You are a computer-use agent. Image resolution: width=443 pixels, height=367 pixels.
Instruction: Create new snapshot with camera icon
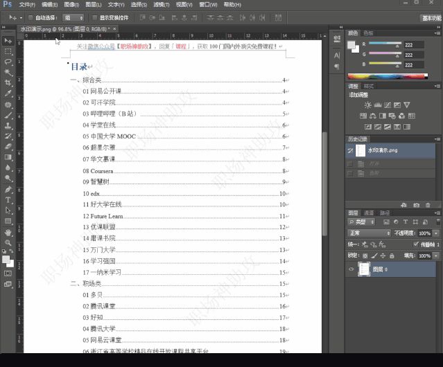(x=416, y=205)
